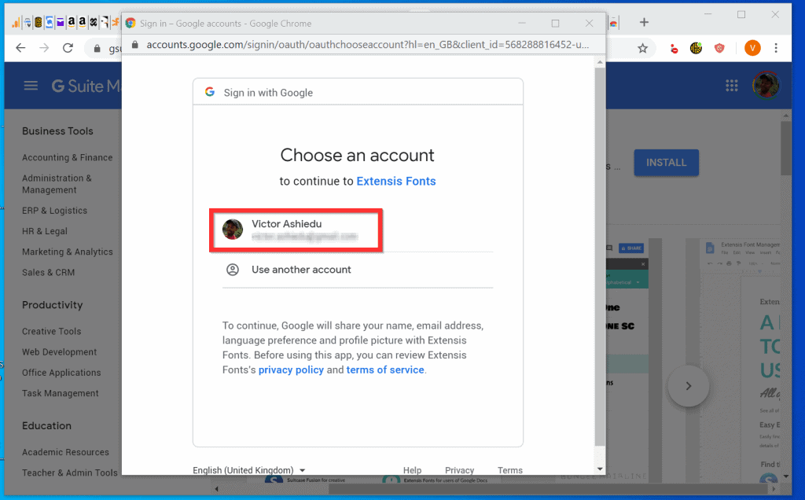
Task: Open Accounting & Finance category
Action: [68, 157]
